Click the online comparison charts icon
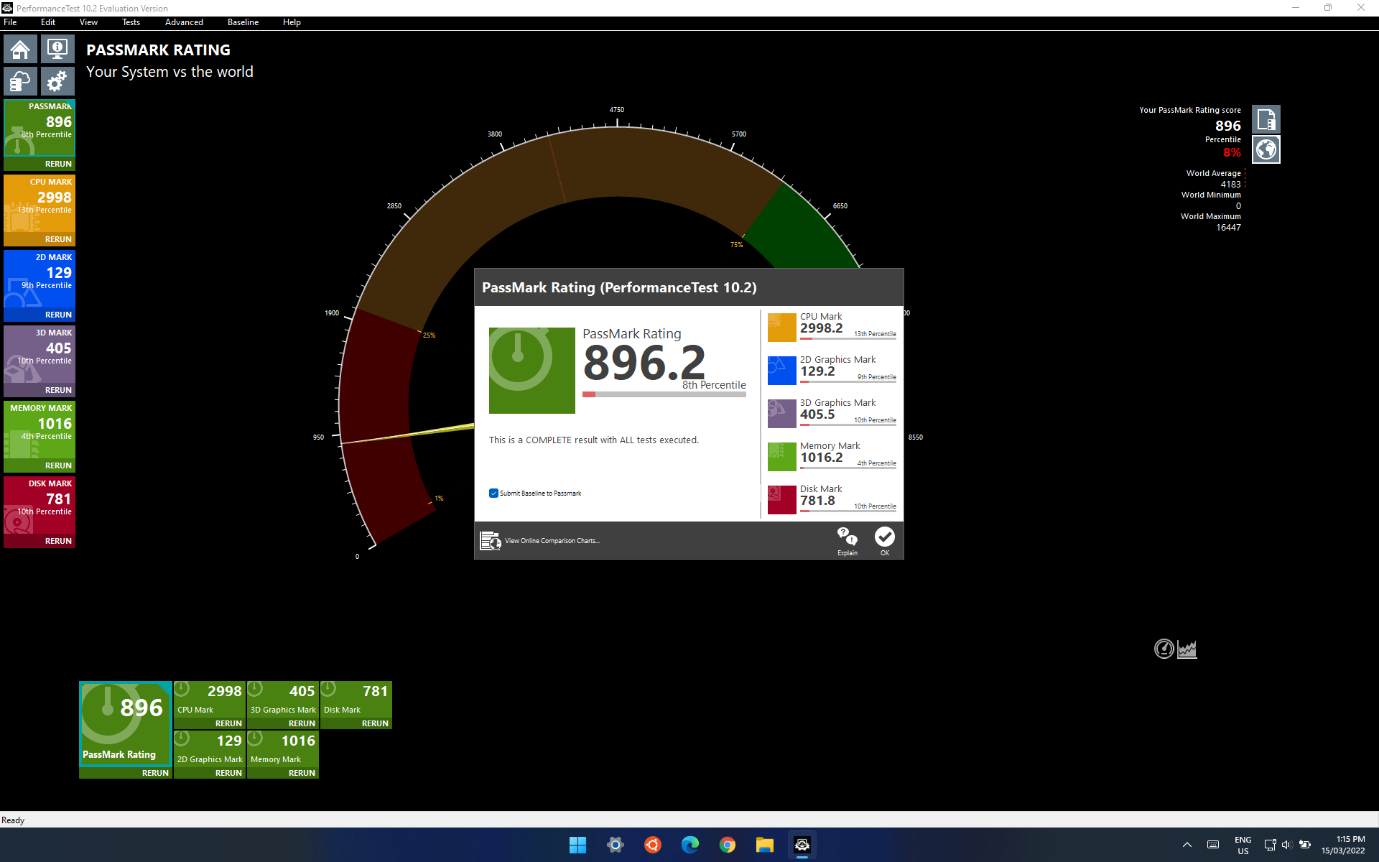1379x862 pixels. 491,541
